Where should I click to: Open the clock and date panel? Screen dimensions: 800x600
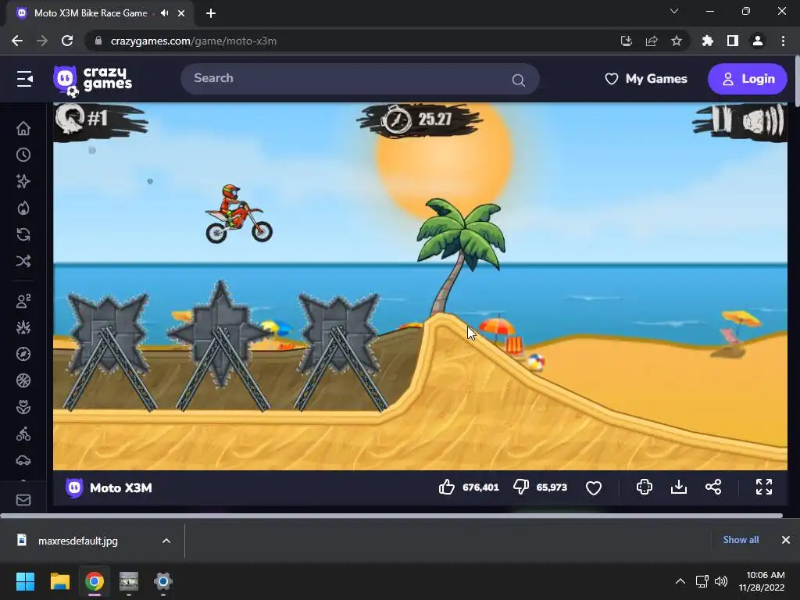[762, 581]
